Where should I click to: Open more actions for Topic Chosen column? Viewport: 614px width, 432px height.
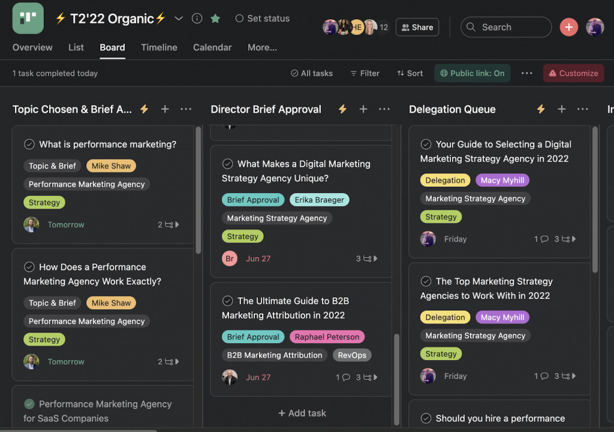[186, 109]
